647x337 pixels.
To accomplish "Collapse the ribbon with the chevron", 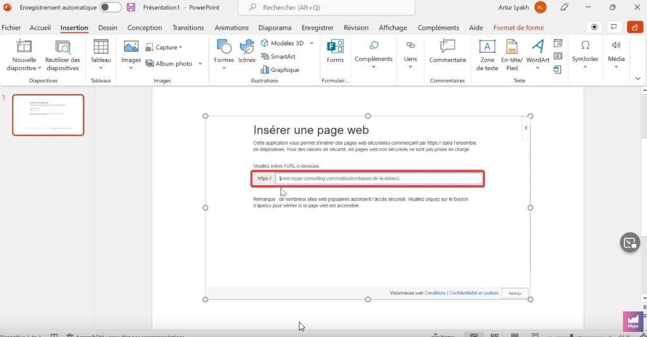I will tap(638, 78).
